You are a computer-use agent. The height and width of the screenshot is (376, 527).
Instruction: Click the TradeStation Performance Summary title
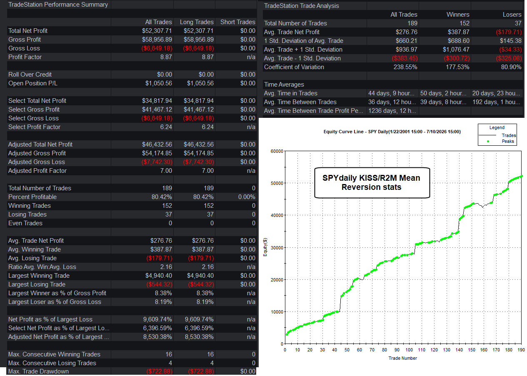tap(58, 5)
